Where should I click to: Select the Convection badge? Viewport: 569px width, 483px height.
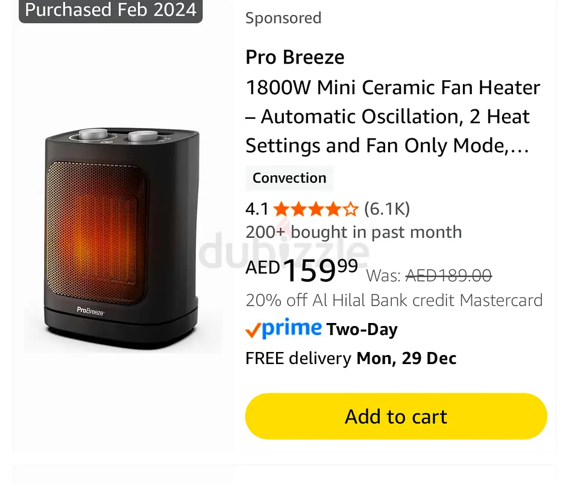click(289, 178)
